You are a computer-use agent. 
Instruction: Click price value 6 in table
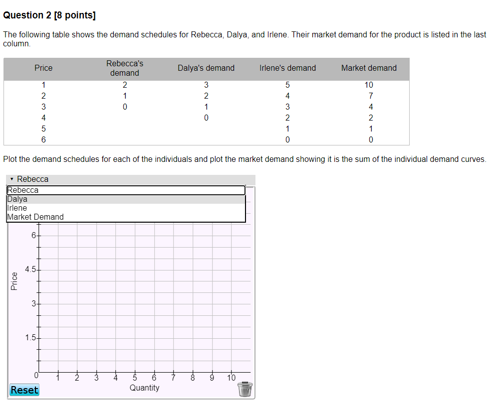(43, 139)
